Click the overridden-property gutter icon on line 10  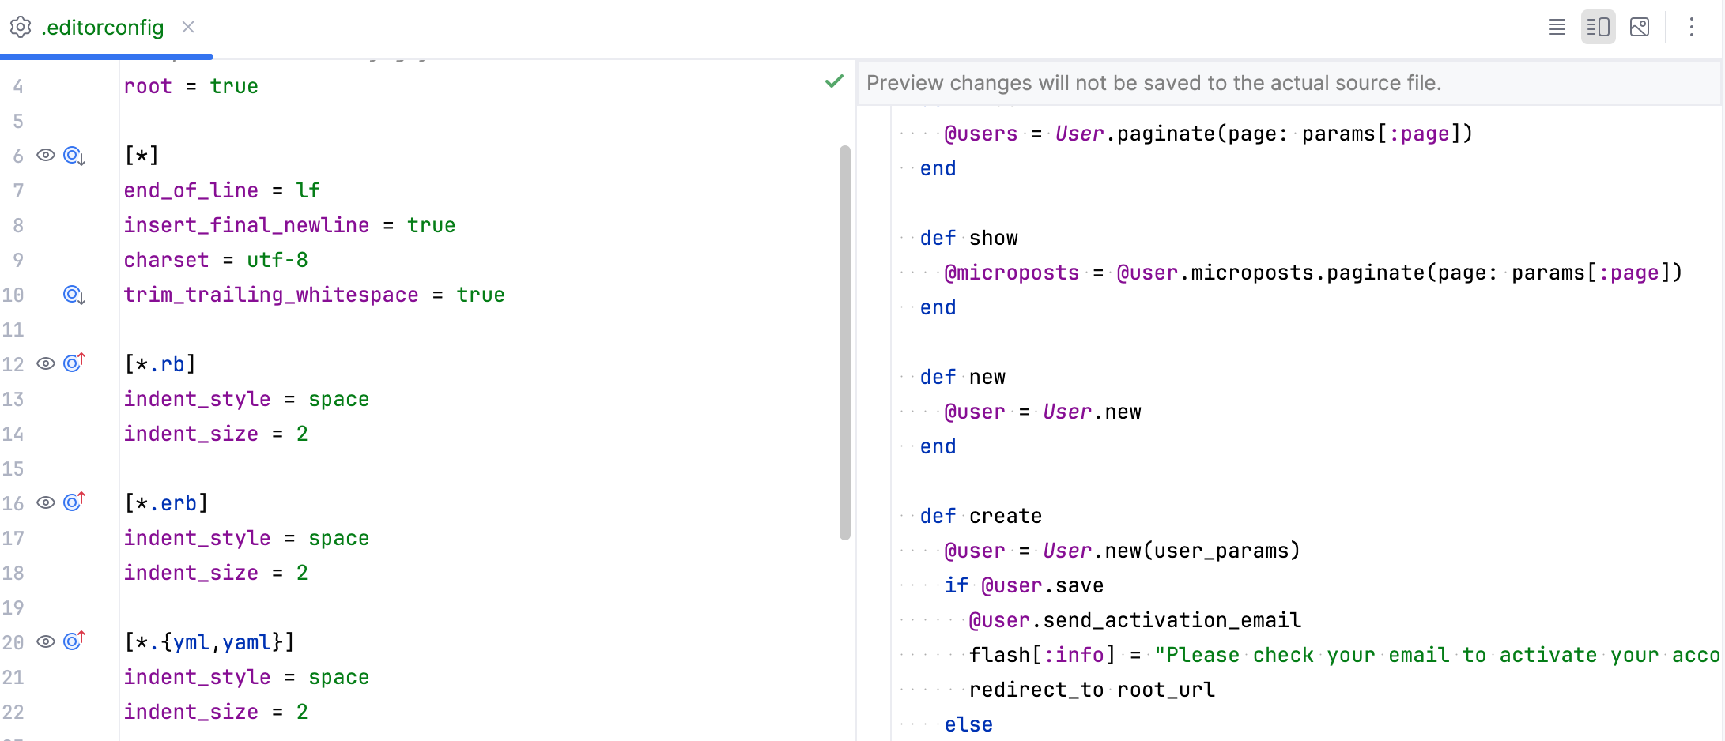72,295
